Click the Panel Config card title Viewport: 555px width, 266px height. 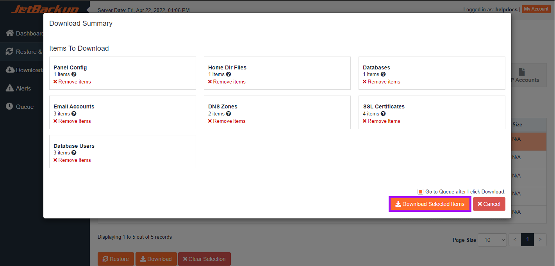[x=70, y=67]
